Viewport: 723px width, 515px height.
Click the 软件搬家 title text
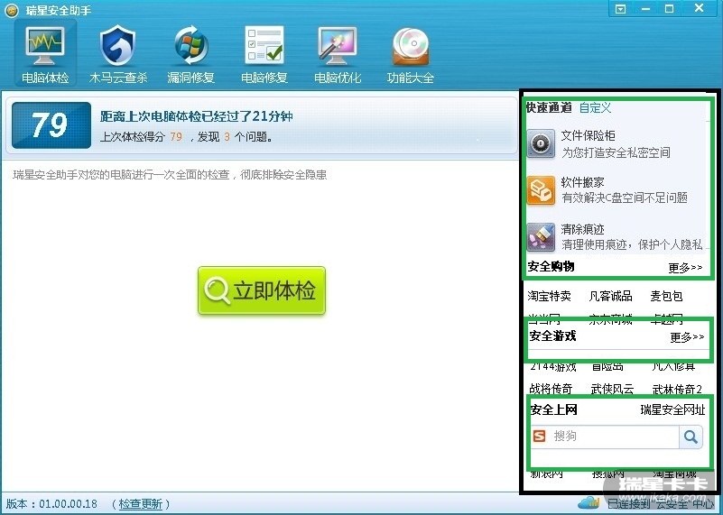582,182
